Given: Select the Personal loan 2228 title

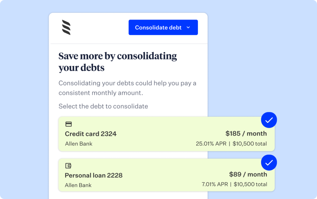Looking at the screenshot, I should tap(94, 175).
